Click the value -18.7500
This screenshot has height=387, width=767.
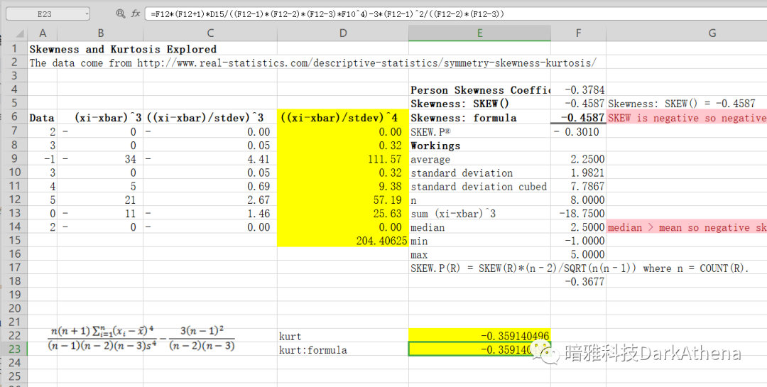[582, 213]
